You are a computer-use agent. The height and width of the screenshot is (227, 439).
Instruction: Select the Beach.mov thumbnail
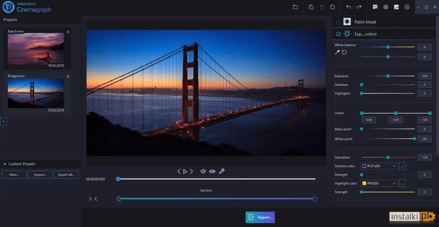pos(36,49)
